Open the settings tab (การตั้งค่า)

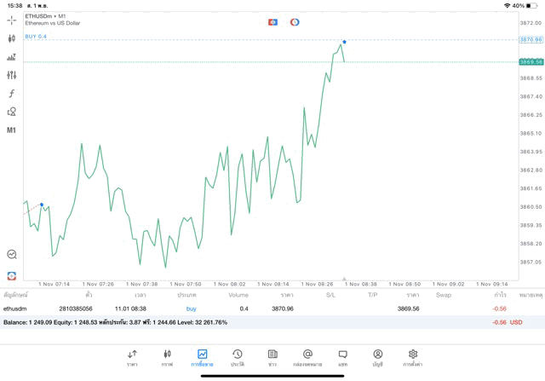[x=412, y=358]
